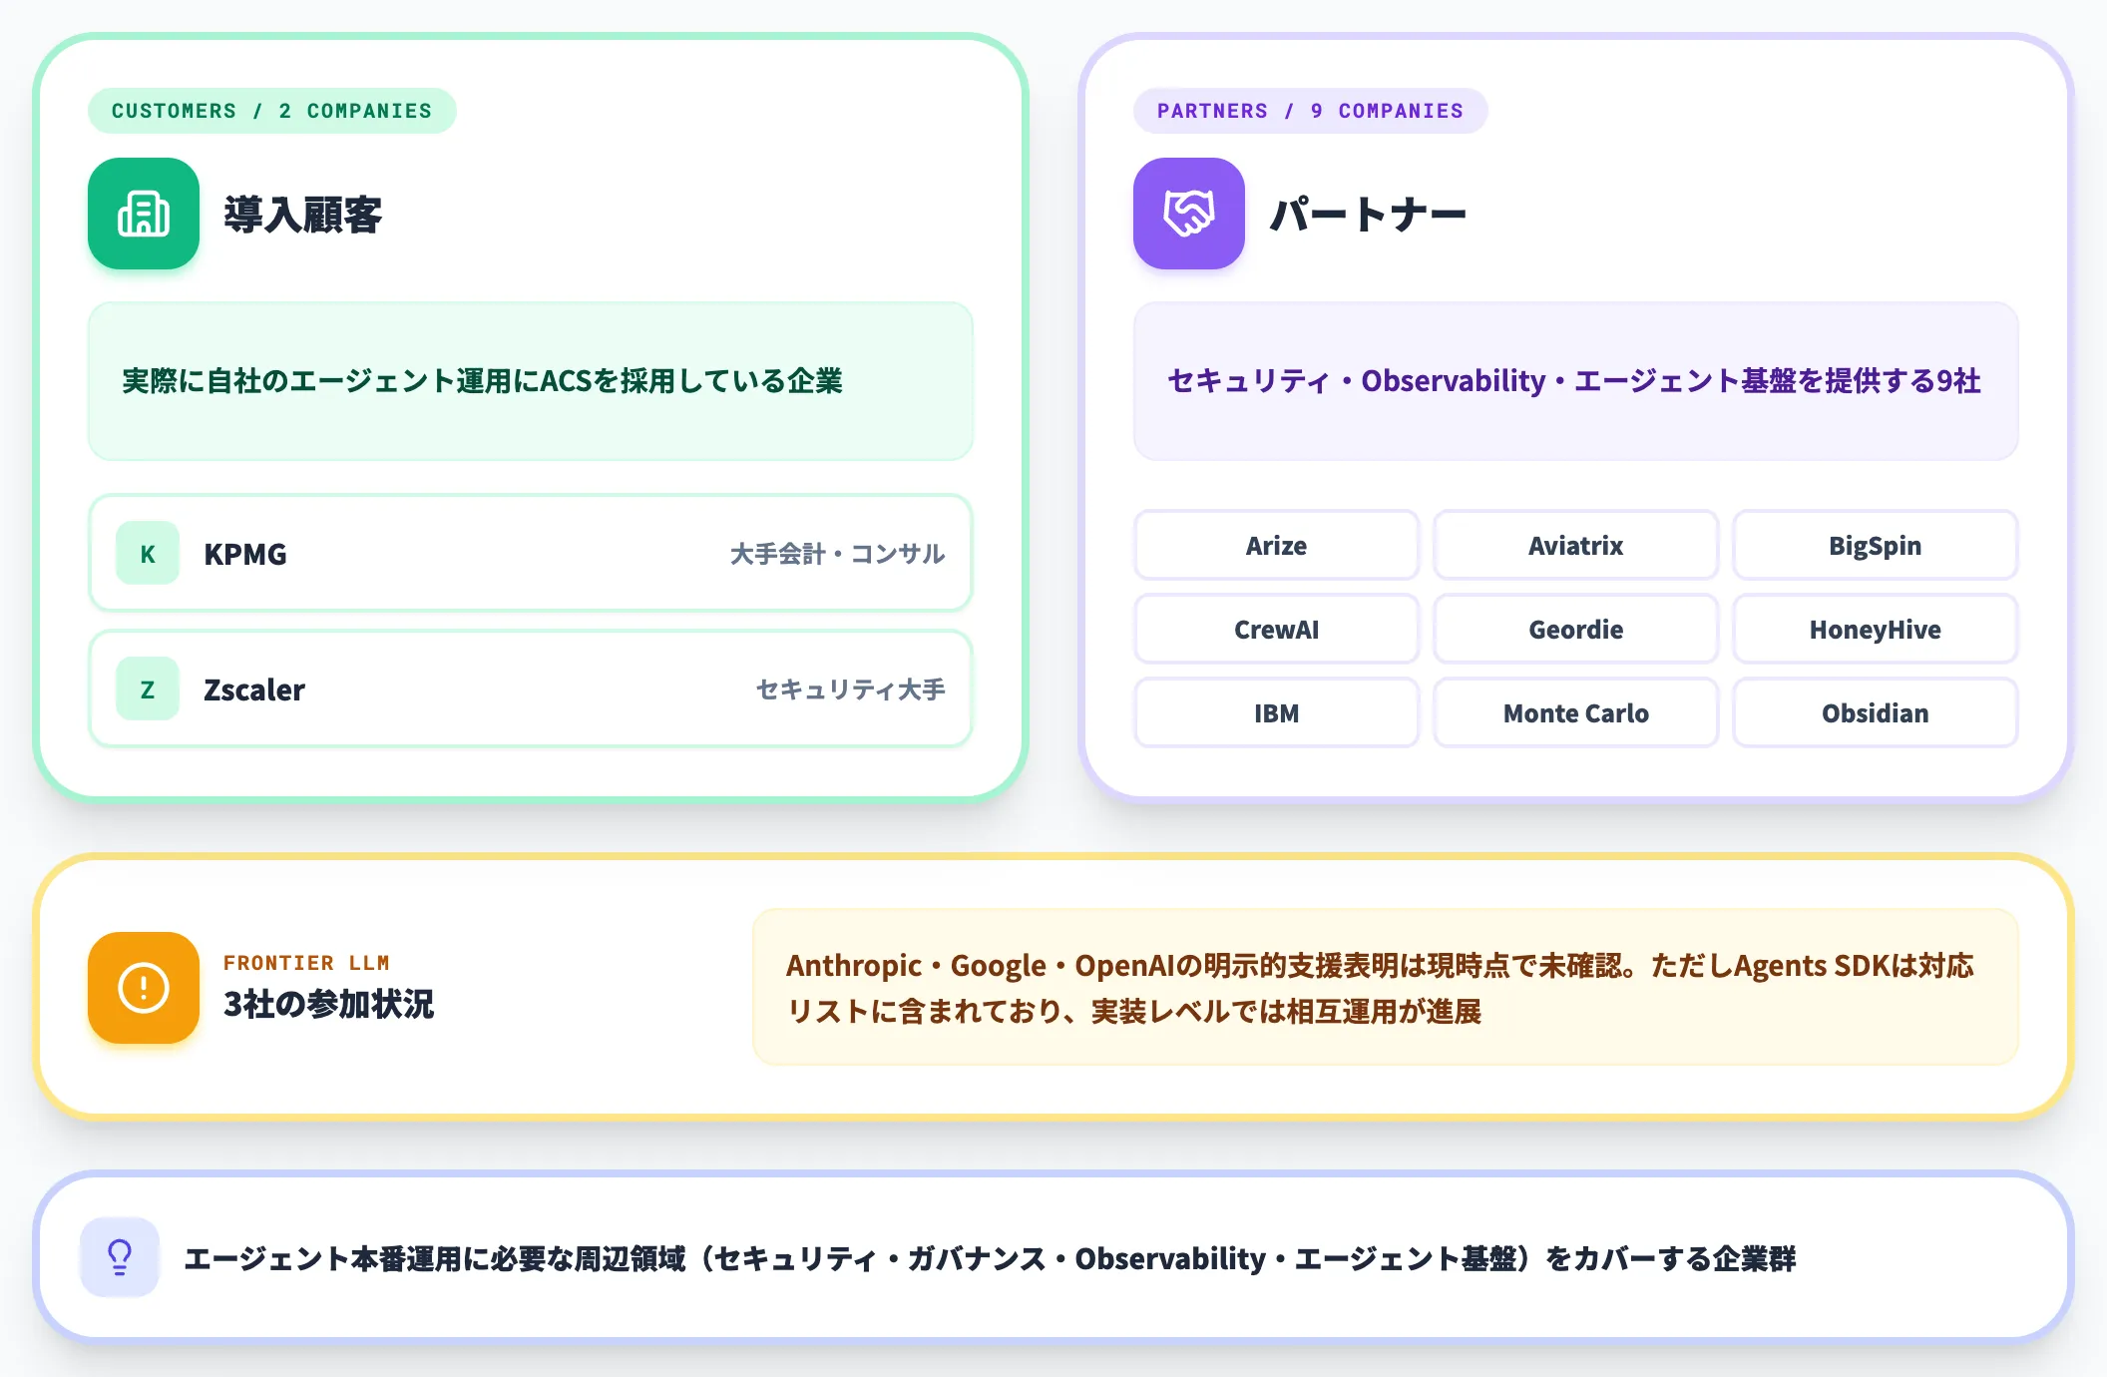Click the yellow Anthropic・Google・OpenAI note box
The height and width of the screenshot is (1377, 2107).
coord(1386,987)
